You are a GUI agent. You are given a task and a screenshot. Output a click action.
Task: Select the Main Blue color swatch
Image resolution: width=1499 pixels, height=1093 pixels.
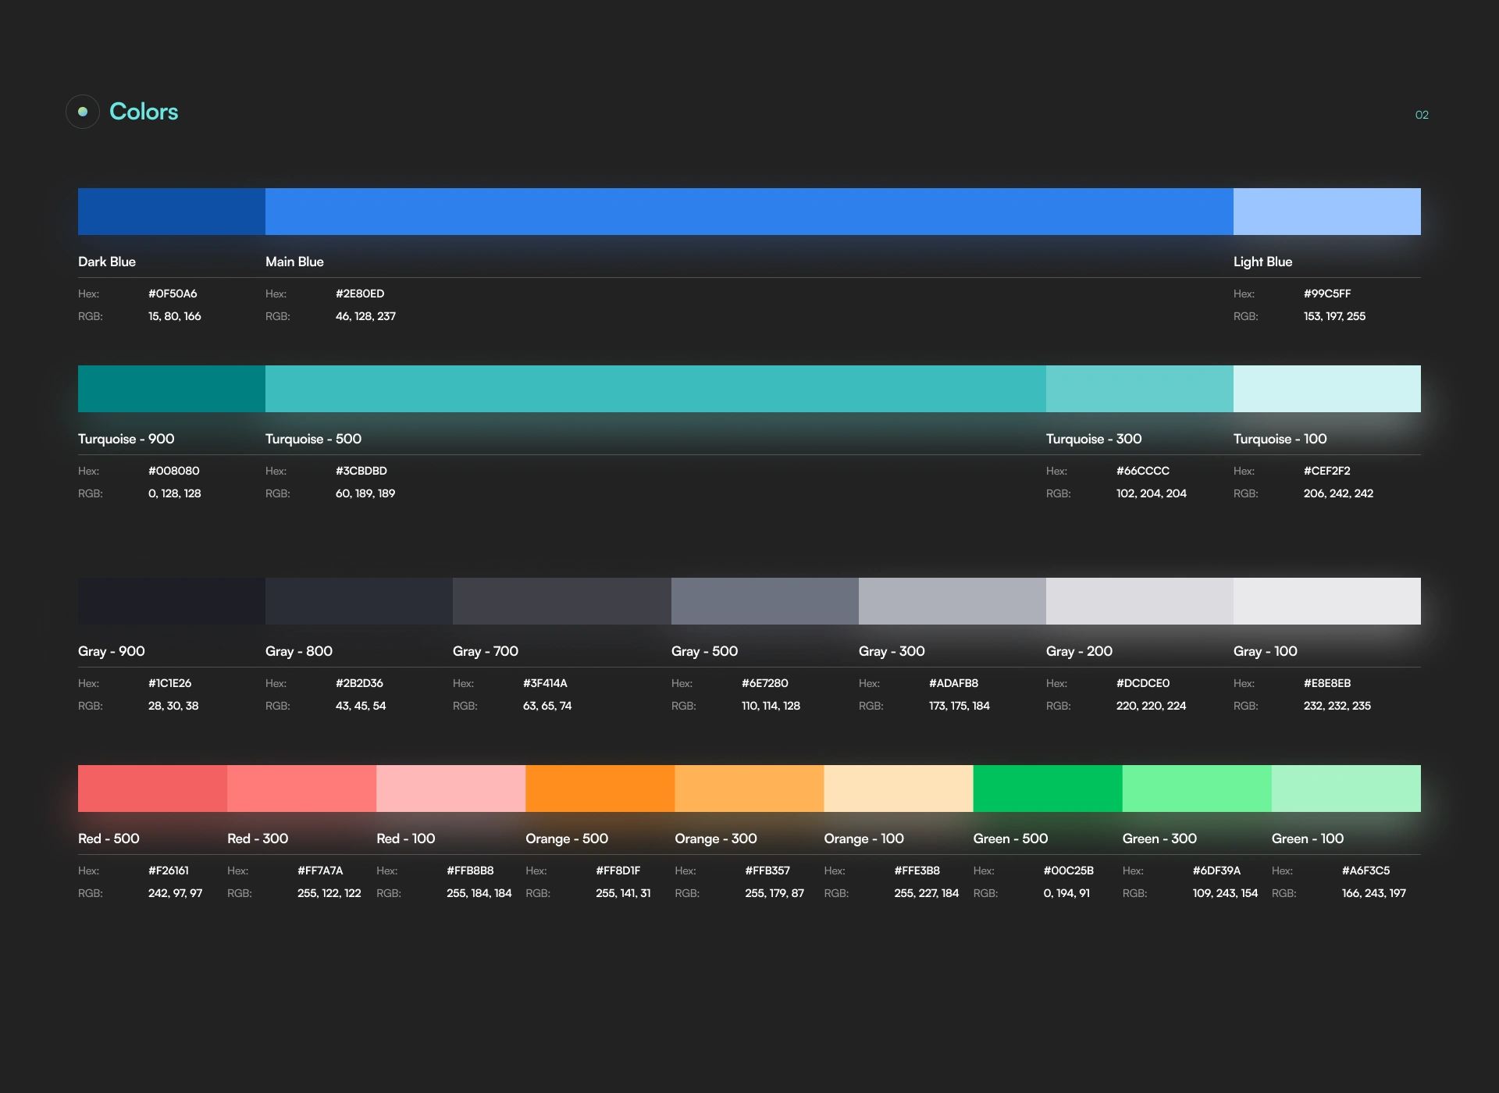(749, 212)
